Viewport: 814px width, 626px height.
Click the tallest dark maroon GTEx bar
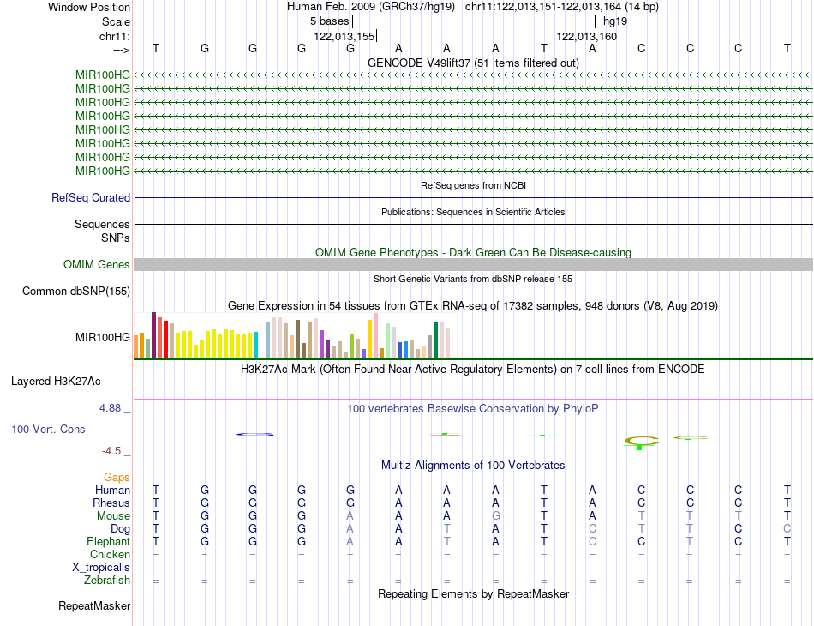pyautogui.click(x=153, y=335)
